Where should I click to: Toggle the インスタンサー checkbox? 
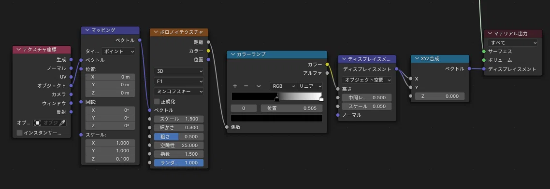[x=20, y=133]
